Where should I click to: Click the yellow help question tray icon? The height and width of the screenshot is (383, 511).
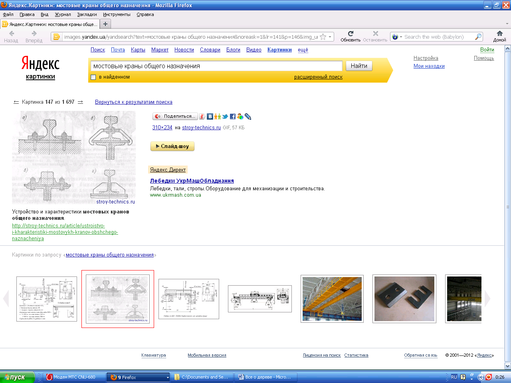point(463,377)
